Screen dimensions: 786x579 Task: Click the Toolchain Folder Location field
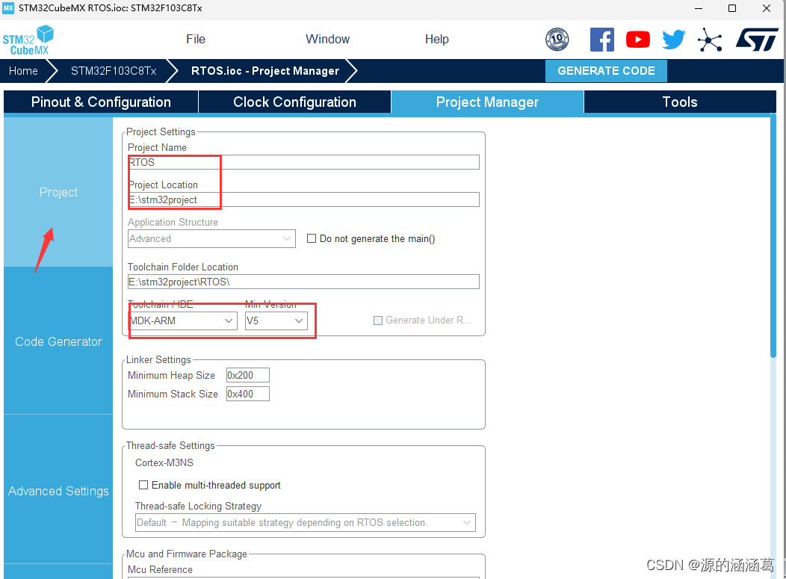pos(303,282)
